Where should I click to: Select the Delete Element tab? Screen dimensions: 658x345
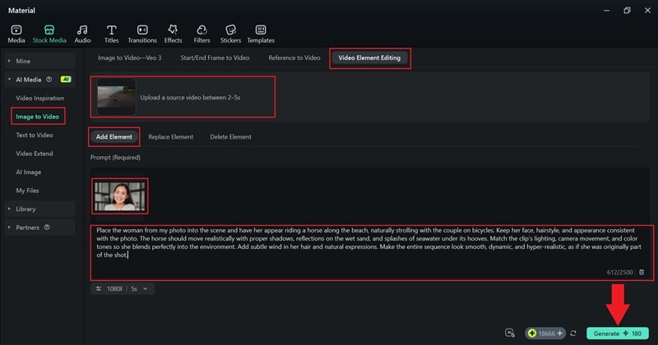231,136
